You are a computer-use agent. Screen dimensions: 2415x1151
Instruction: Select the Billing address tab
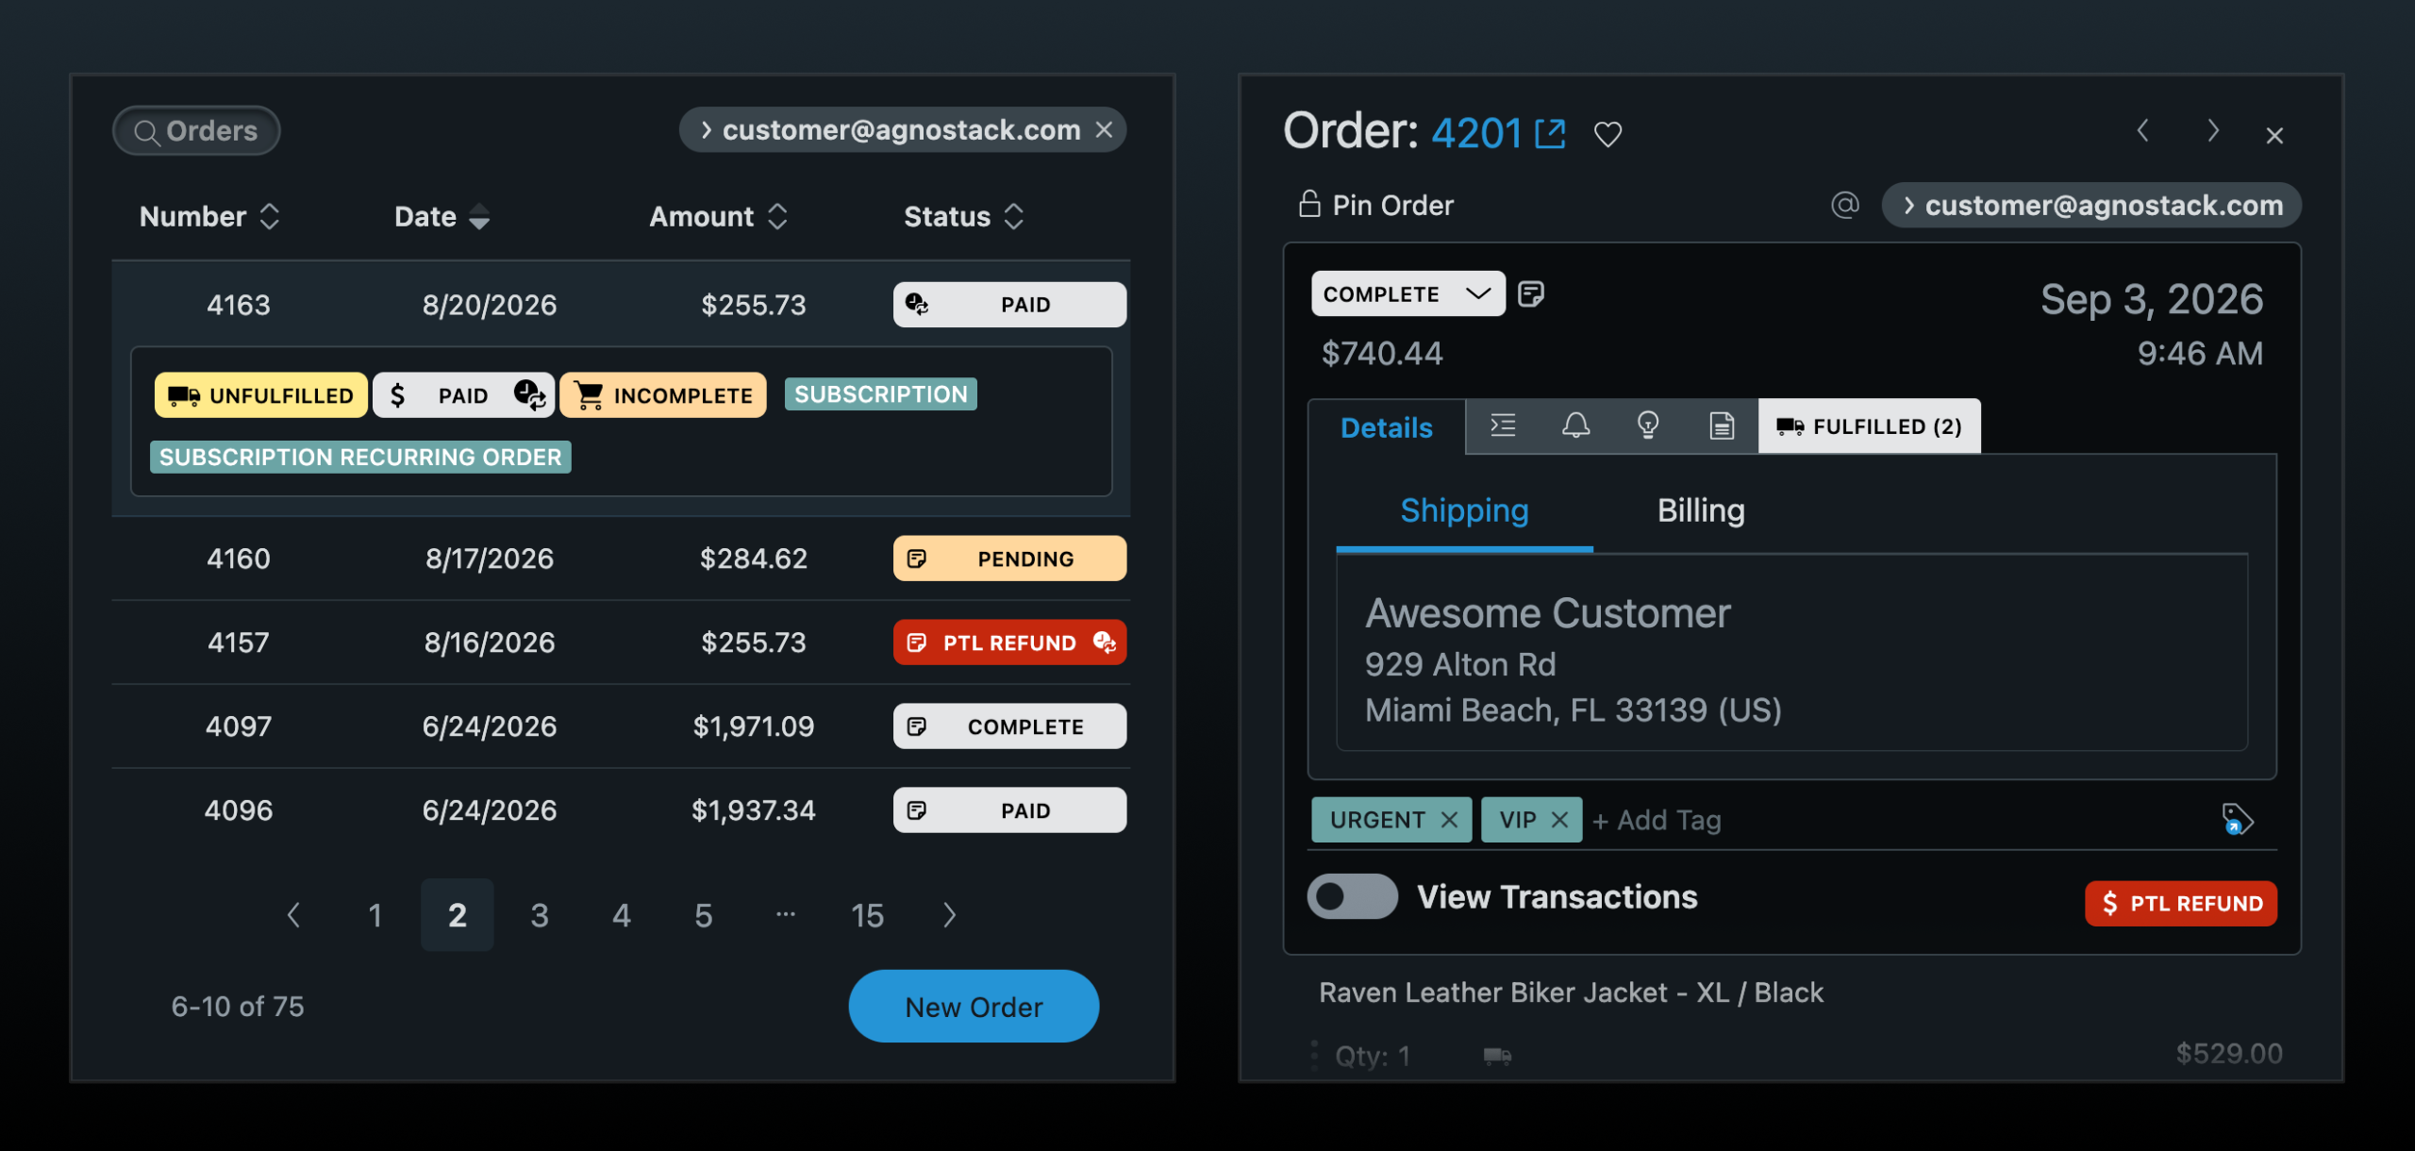click(x=1701, y=510)
